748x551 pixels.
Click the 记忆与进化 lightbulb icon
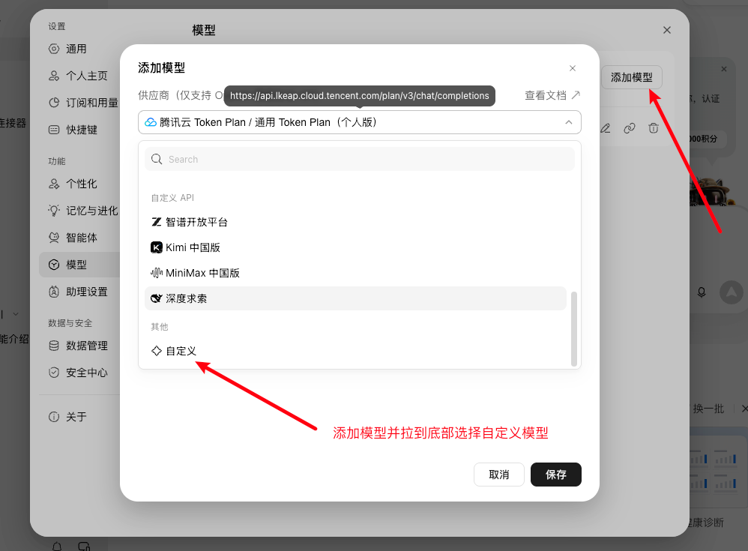click(54, 211)
